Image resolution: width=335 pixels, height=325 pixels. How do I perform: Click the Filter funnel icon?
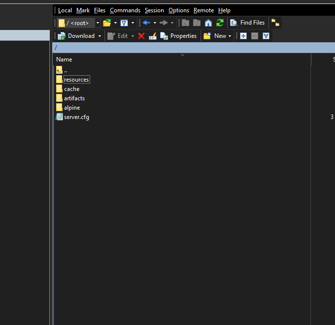click(x=124, y=23)
